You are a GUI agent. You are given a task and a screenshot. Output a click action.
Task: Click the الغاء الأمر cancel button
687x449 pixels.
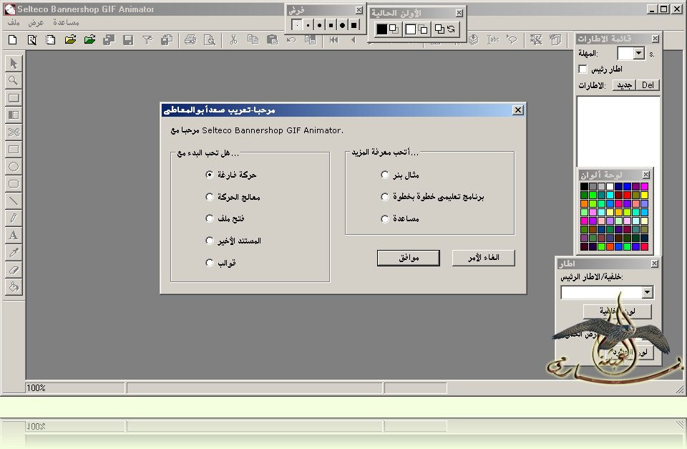click(483, 258)
